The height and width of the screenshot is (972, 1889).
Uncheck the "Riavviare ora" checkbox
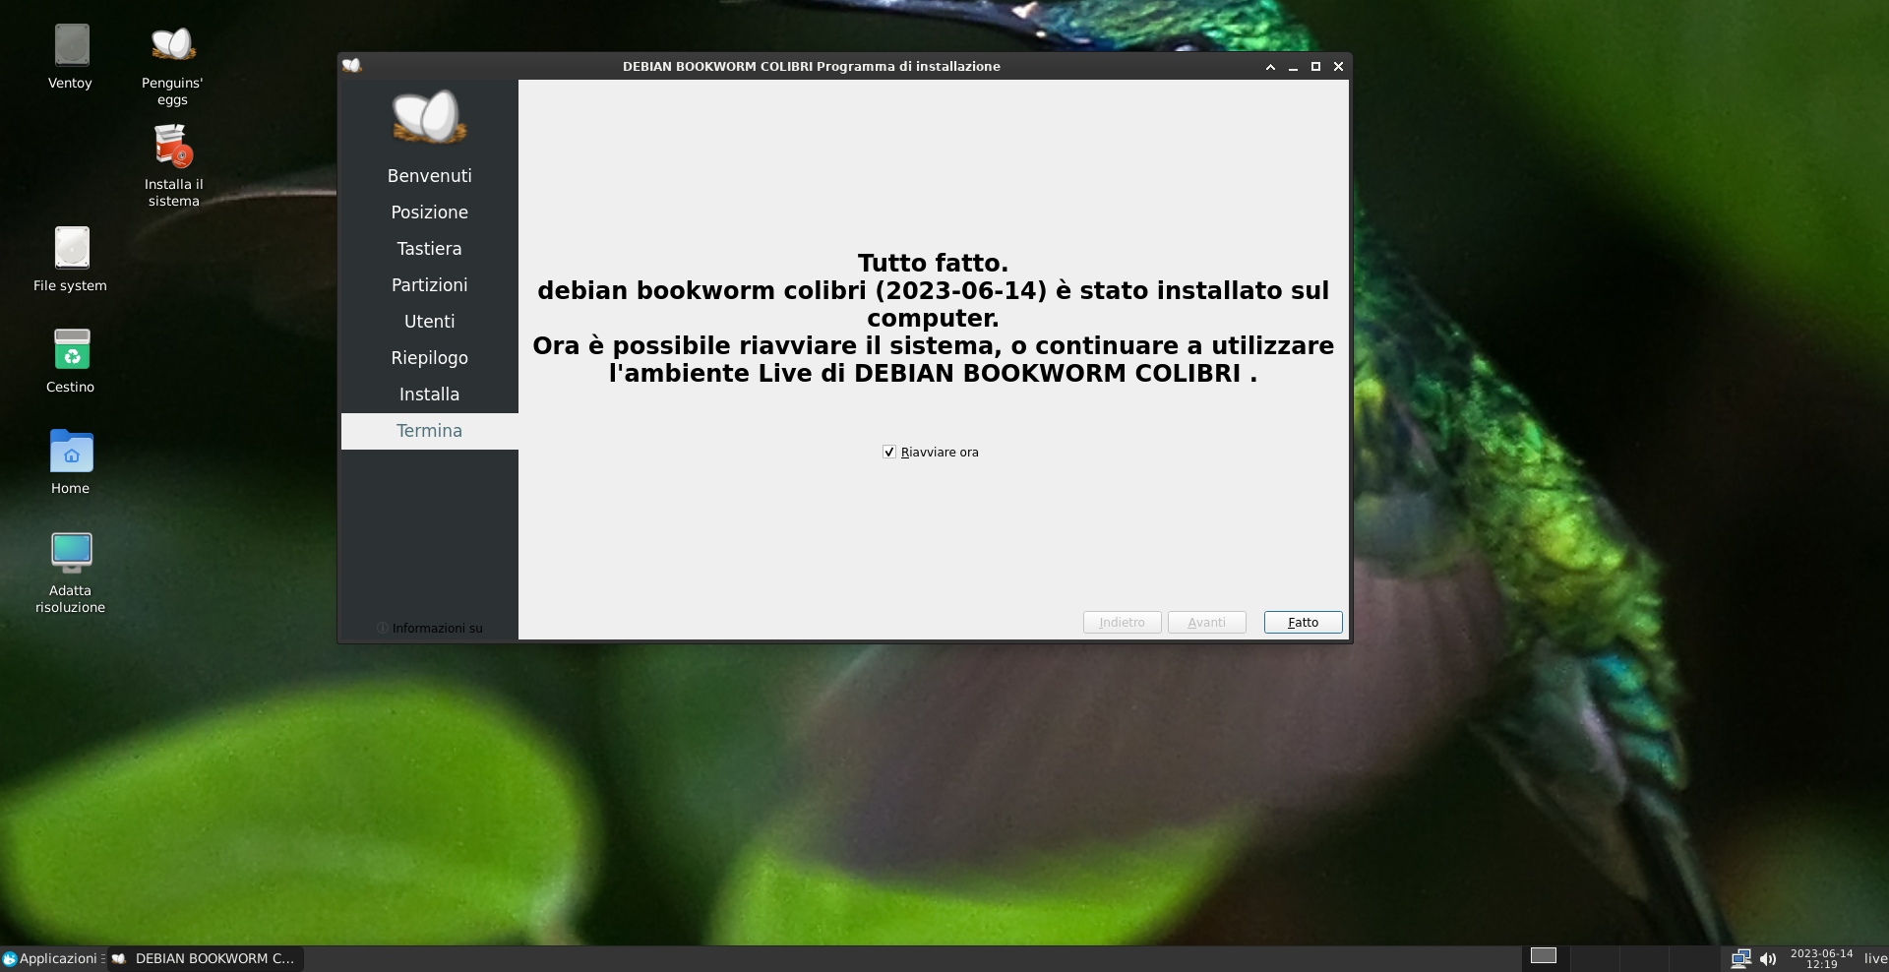889,453
